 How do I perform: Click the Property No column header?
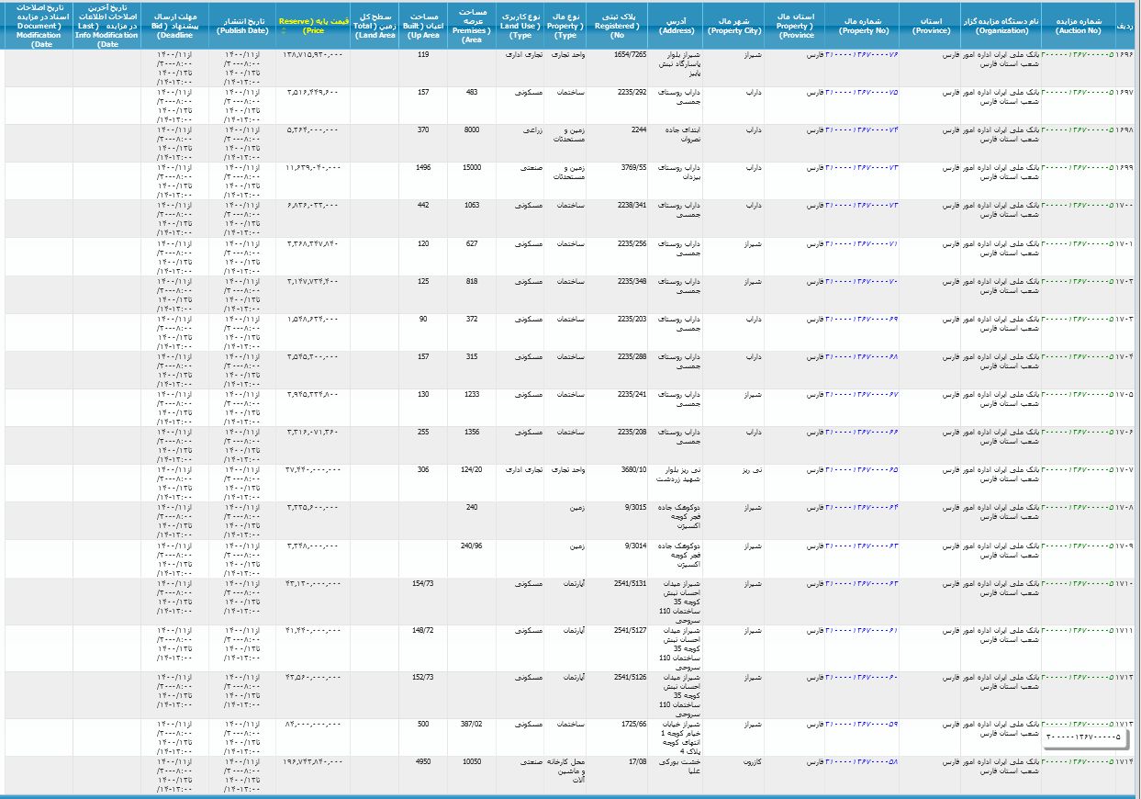point(861,25)
